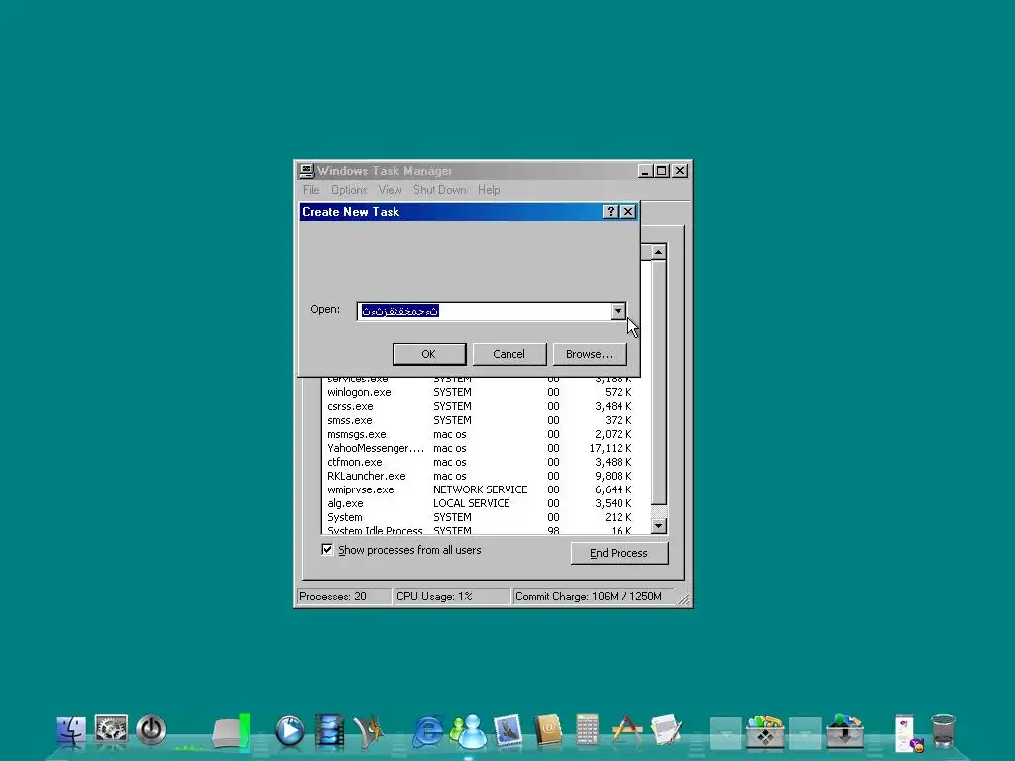
Task: Open Finder from the dock
Action: tap(71, 731)
